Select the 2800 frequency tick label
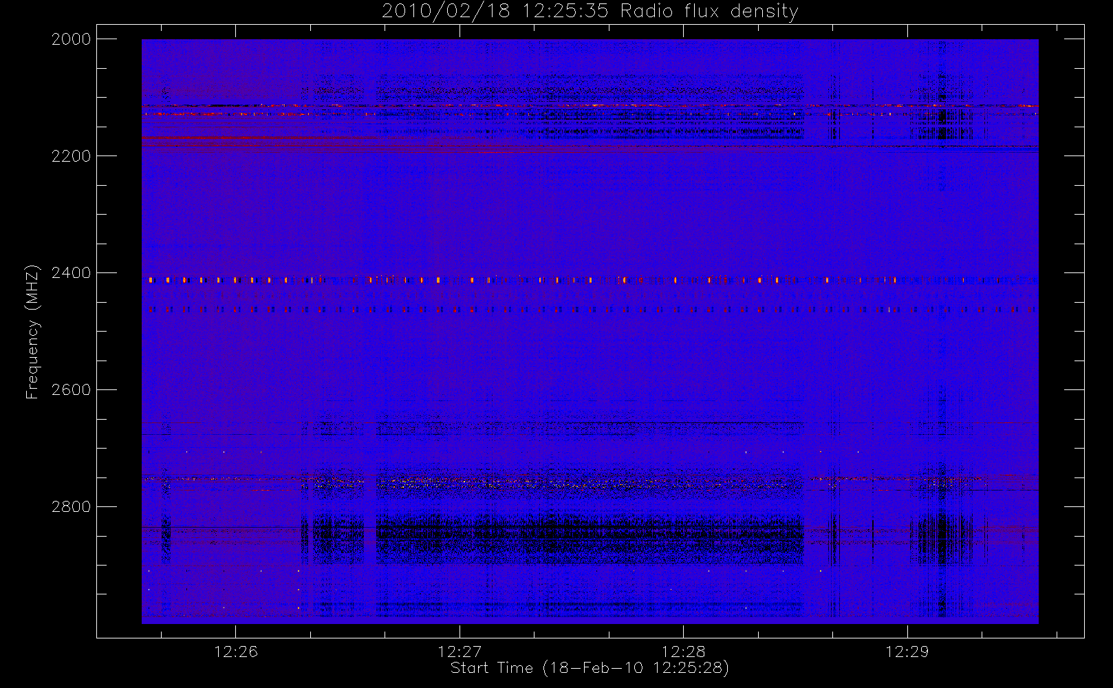The height and width of the screenshot is (688, 1113). [x=72, y=507]
